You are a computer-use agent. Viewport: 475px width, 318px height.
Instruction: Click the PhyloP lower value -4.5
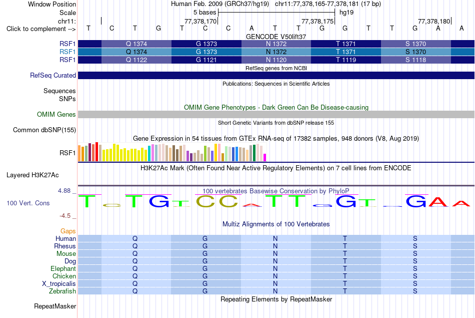coord(65,216)
